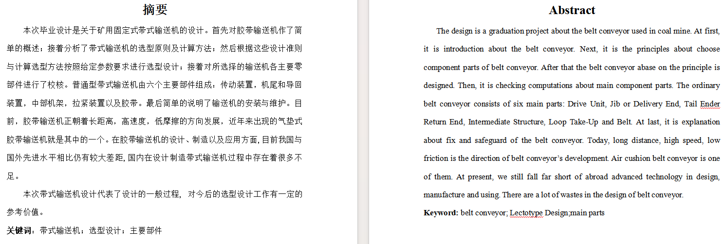Click the bold 关键词 label
This screenshot has width=726, height=244.
[19, 230]
